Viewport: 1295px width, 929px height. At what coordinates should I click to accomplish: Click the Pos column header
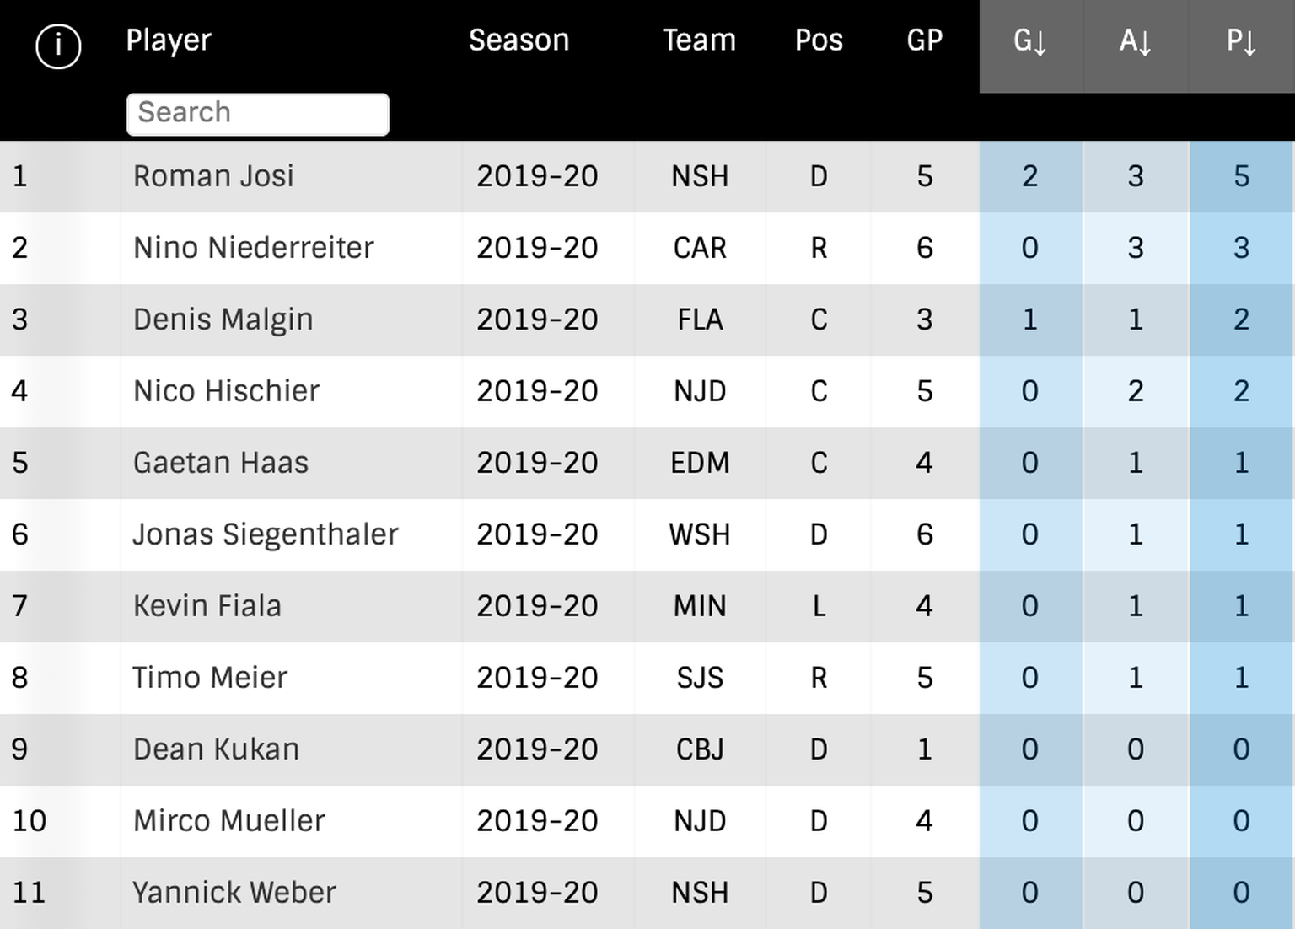pyautogui.click(x=819, y=40)
